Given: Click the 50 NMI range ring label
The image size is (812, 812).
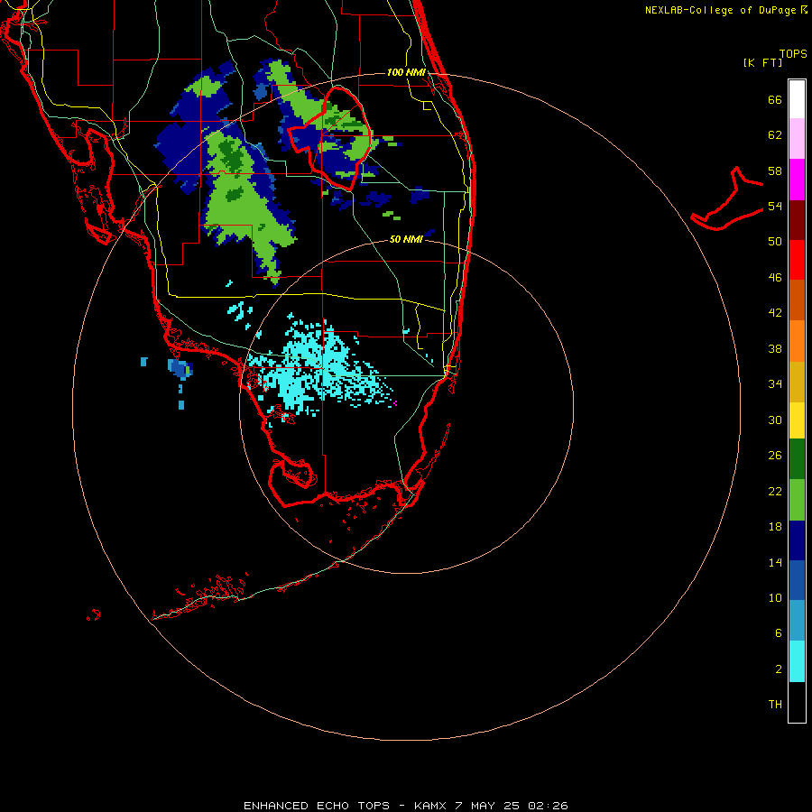Looking at the screenshot, I should click(x=406, y=239).
